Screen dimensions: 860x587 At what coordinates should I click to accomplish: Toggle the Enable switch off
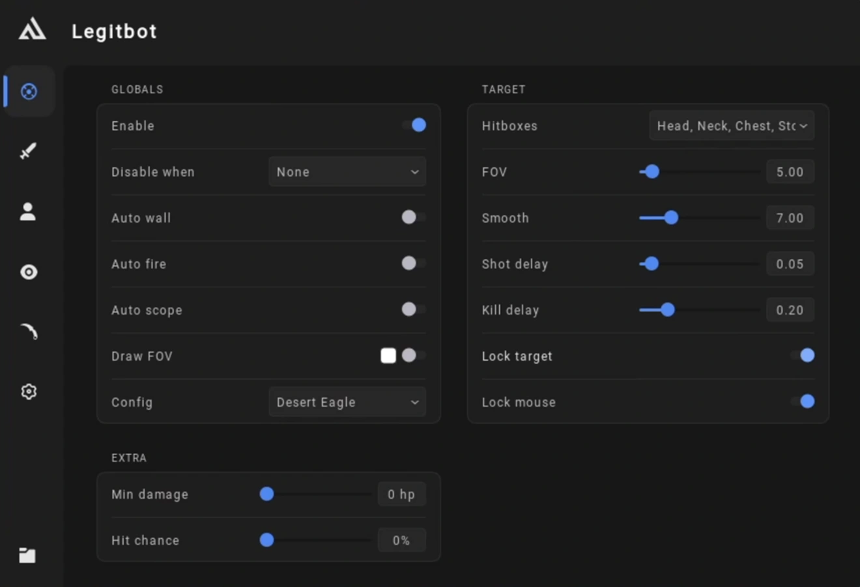[414, 125]
